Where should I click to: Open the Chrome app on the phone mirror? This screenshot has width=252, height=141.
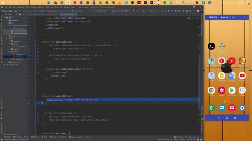(211, 90)
